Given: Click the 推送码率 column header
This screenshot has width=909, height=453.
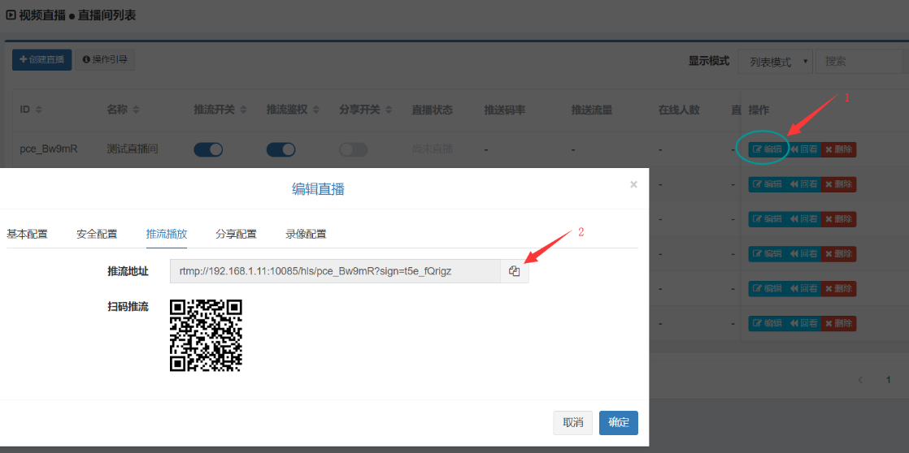Looking at the screenshot, I should pos(505,110).
